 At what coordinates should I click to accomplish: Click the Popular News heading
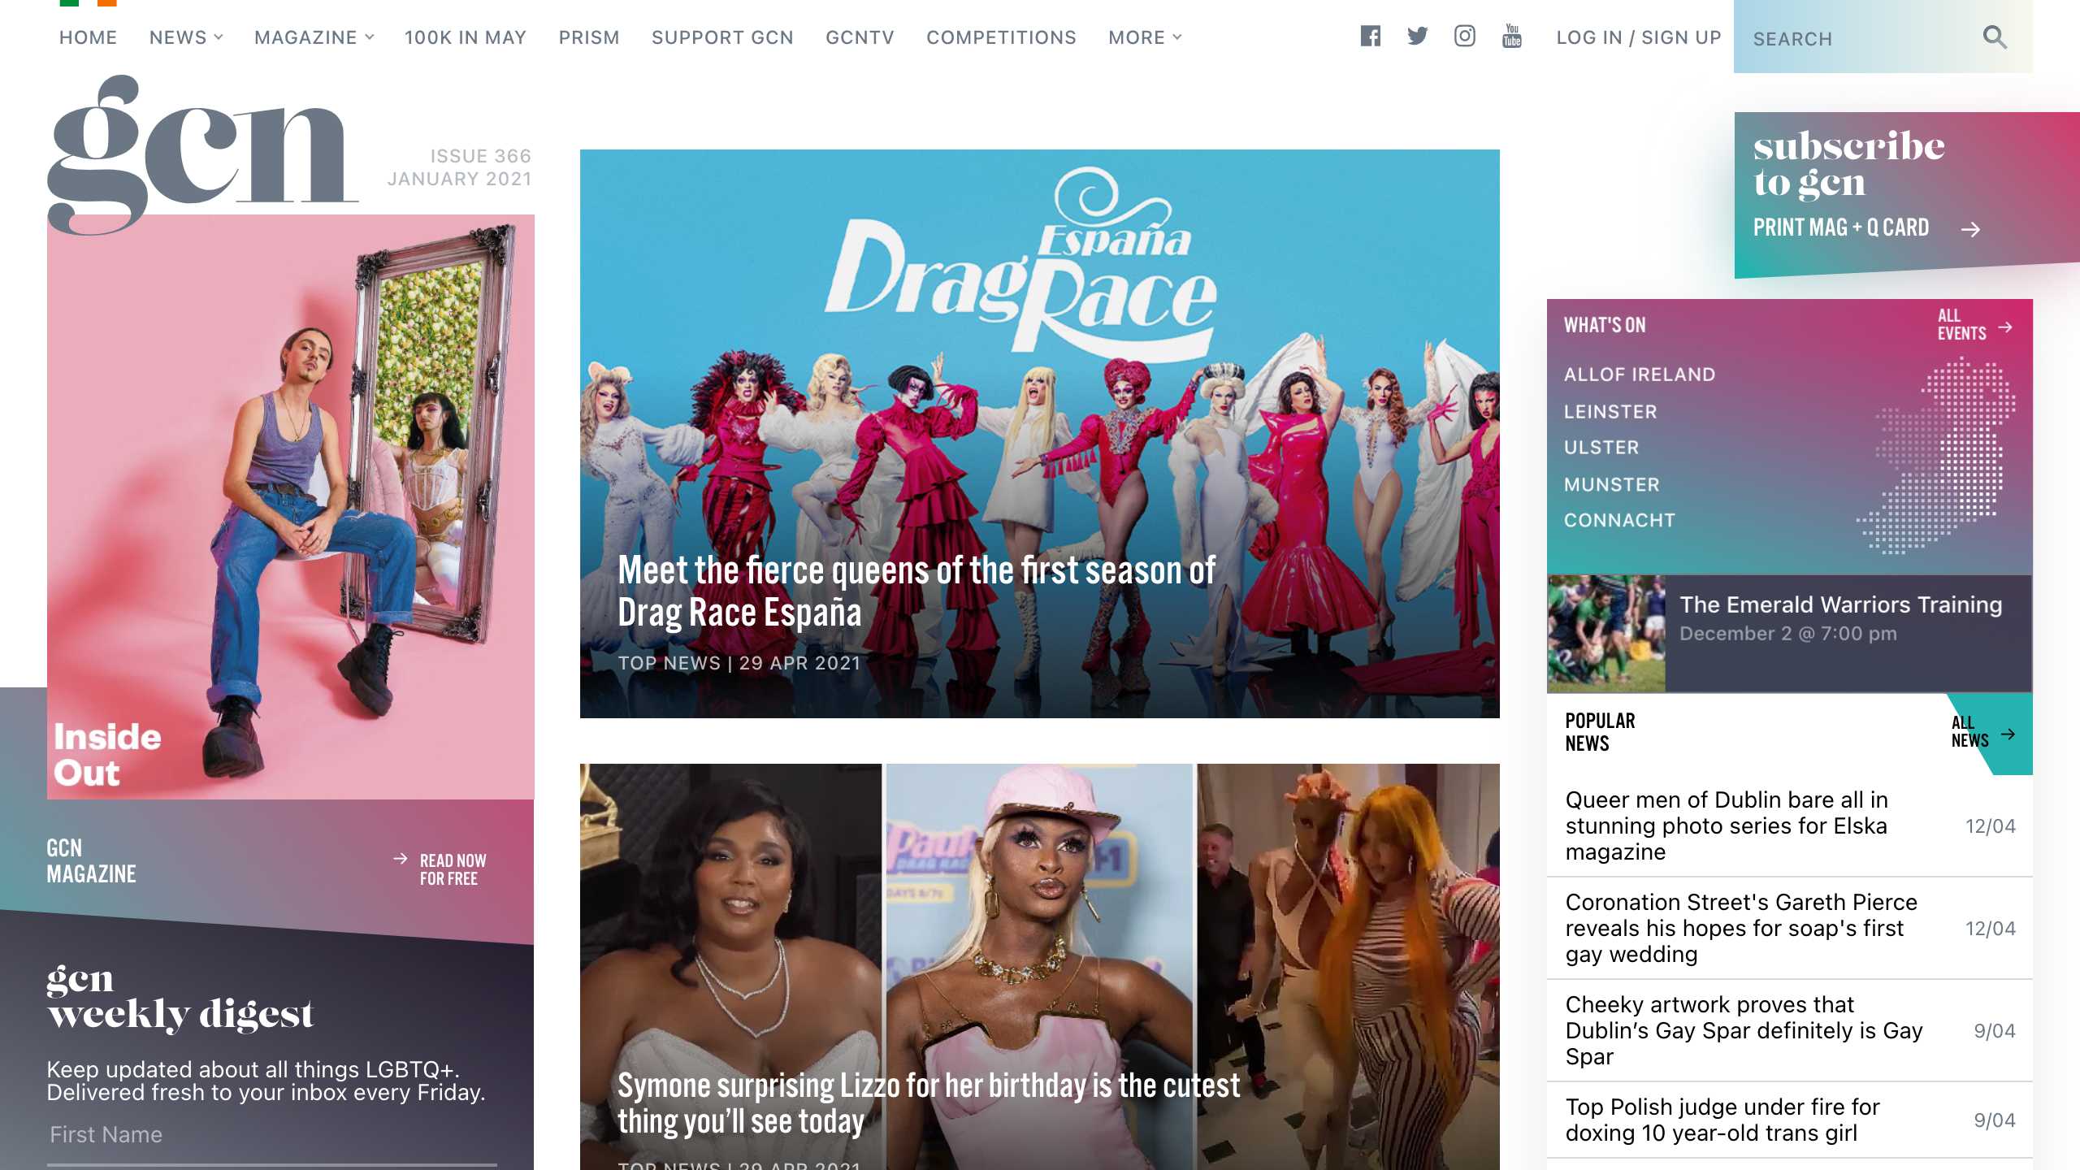coord(1600,732)
